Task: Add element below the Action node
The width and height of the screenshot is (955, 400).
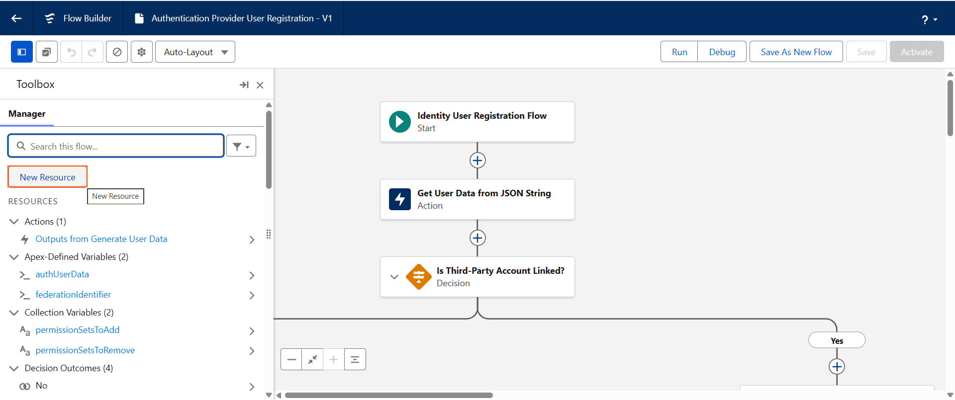Action: click(477, 238)
